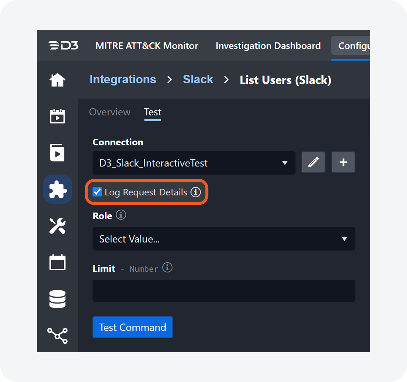Viewport: 407px width, 382px height.
Task: Go to the home icon in sidebar
Action: (x=57, y=80)
